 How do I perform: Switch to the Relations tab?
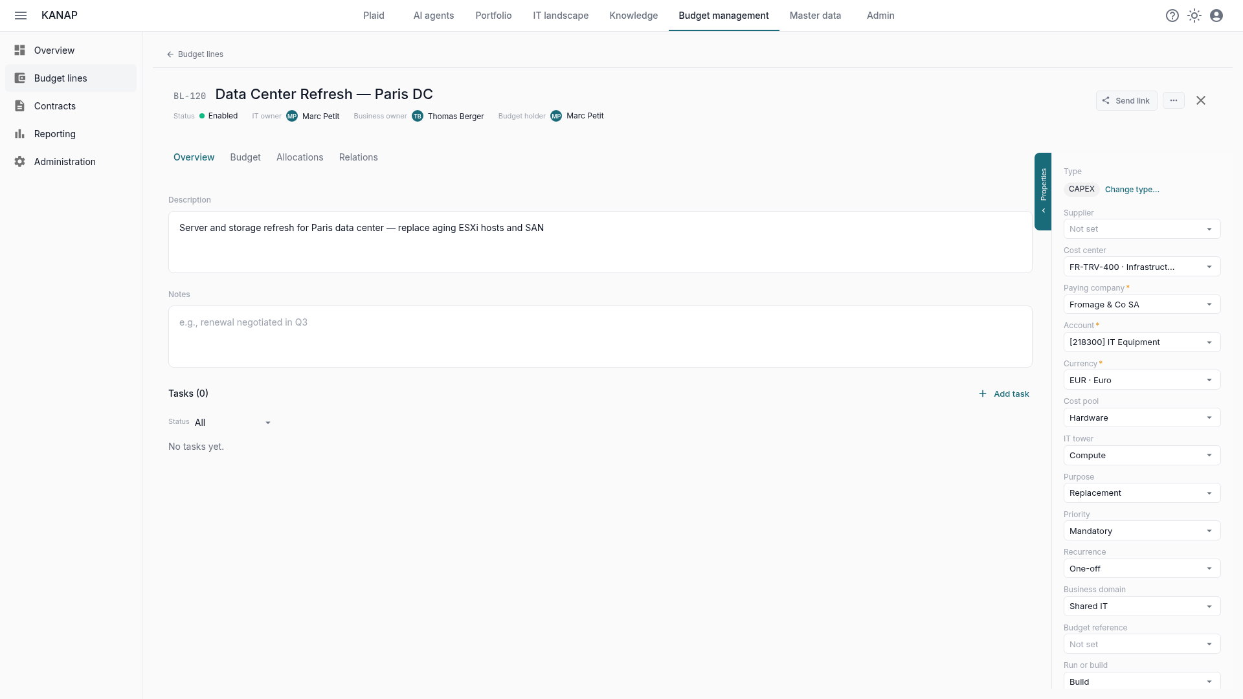click(358, 157)
